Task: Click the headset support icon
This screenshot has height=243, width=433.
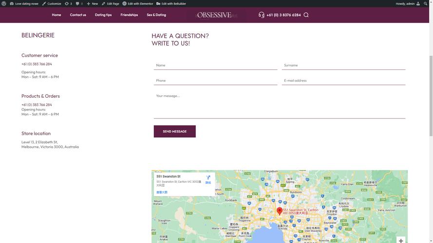Action: (x=261, y=15)
